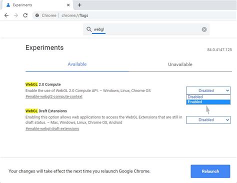The image size is (237, 183).
Task: Open #enable-webgl2-compute-context link
Action: [x=54, y=96]
